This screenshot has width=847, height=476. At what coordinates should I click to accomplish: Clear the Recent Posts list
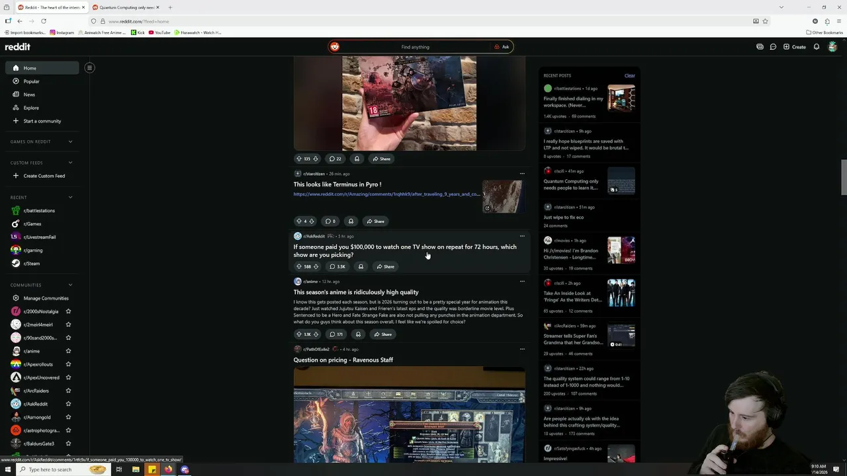[629, 75]
